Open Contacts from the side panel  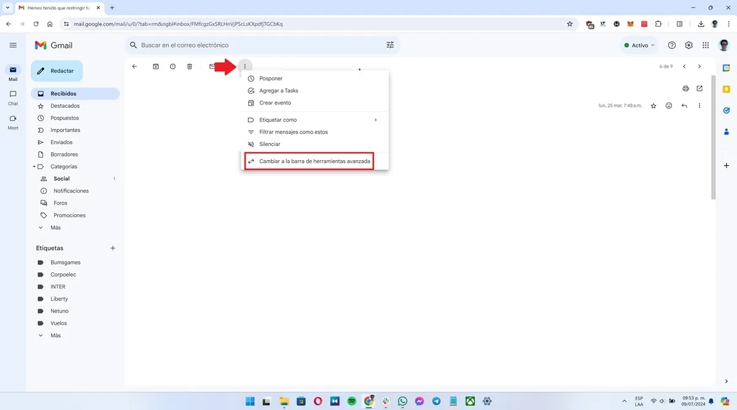tap(727, 131)
